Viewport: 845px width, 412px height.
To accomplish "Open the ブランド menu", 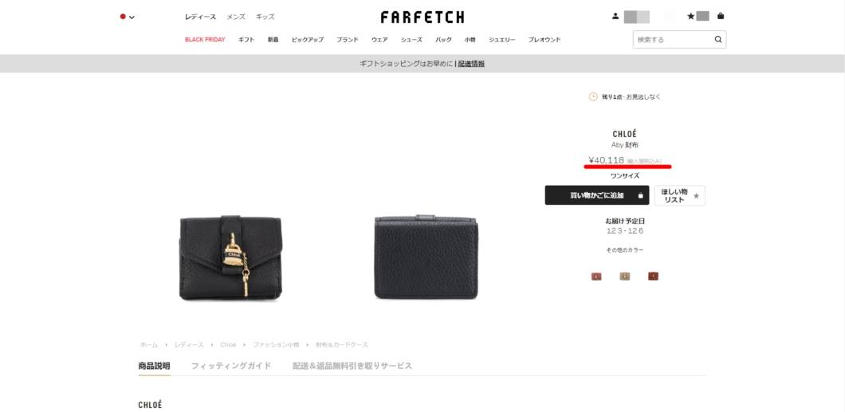I will 347,40.
